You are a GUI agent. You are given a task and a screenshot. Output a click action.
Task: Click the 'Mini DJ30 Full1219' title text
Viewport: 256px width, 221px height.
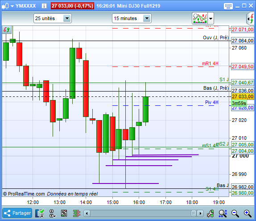(138, 6)
